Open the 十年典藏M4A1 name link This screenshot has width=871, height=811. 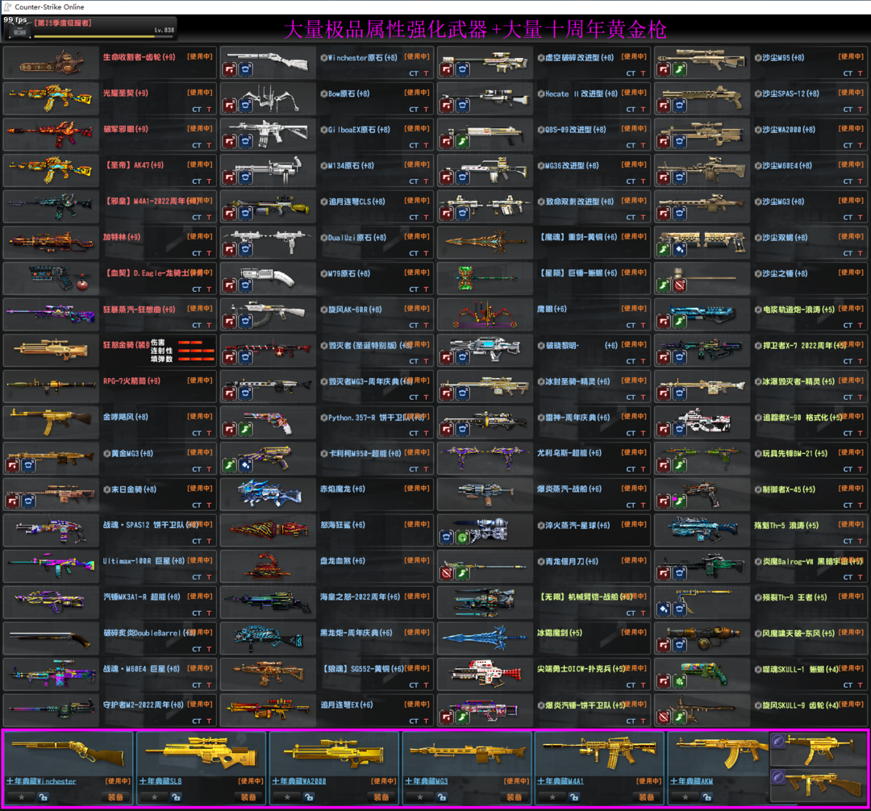tap(561, 781)
